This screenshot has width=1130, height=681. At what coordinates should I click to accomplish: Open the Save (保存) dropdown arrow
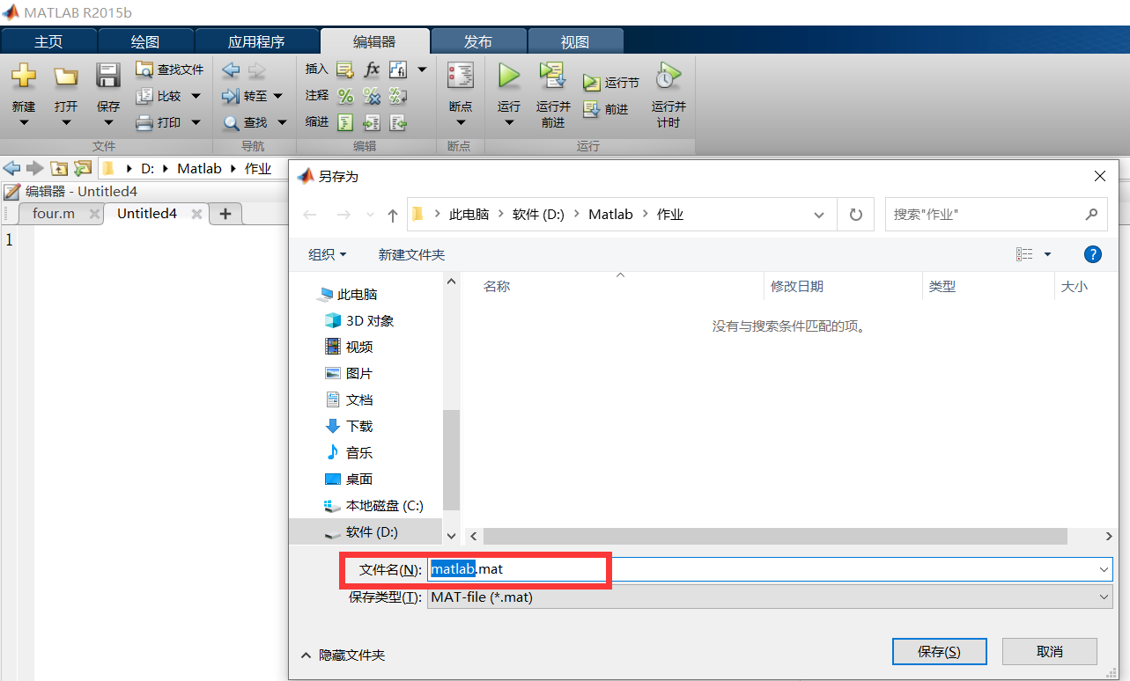(108, 122)
